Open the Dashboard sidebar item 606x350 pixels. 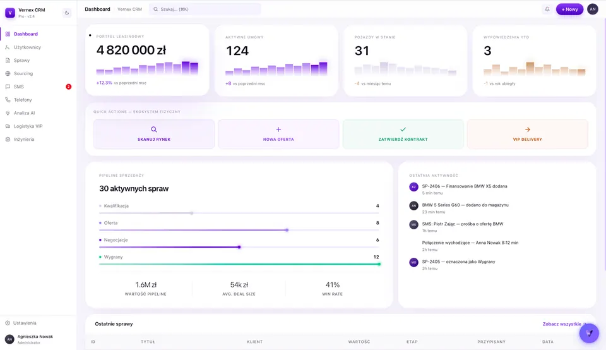point(39,34)
